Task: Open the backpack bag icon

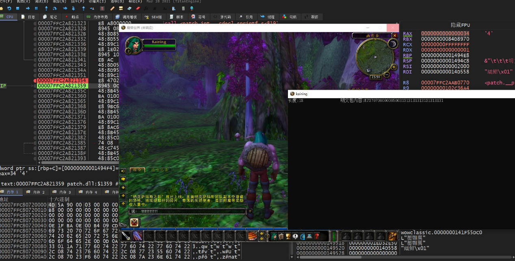Action: [392, 236]
